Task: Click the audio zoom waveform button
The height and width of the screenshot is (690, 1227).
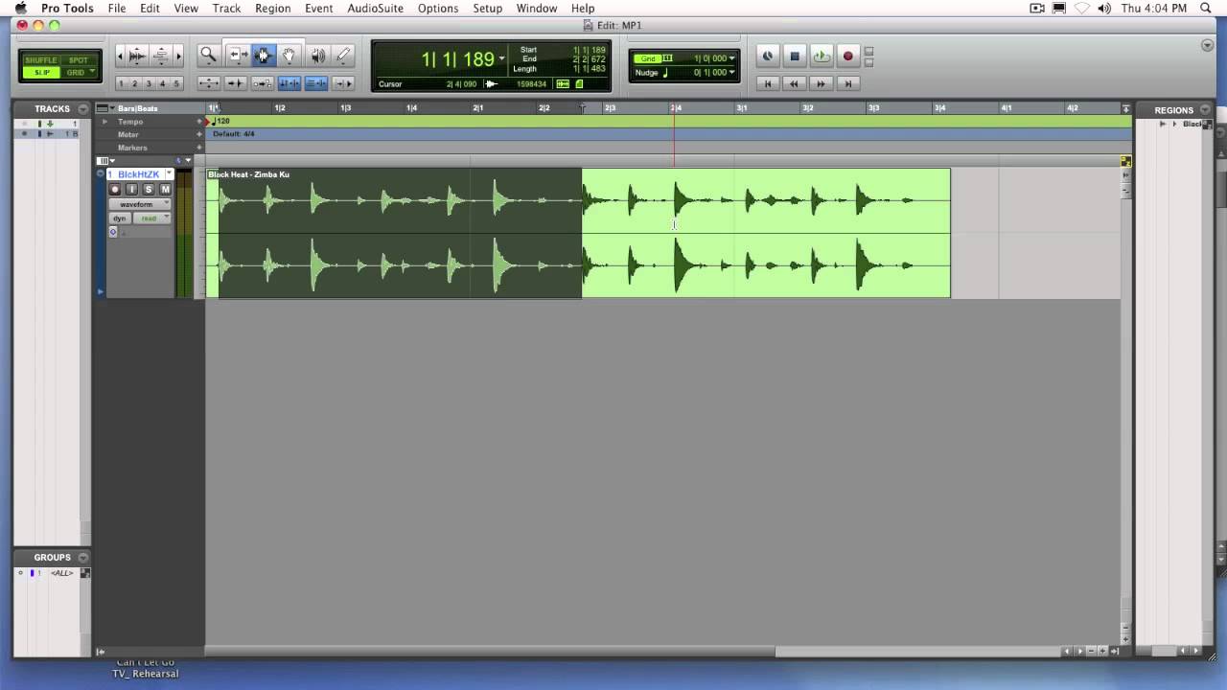Action: pyautogui.click(x=137, y=56)
